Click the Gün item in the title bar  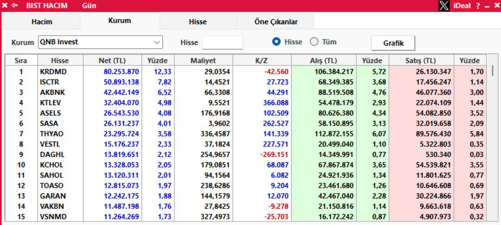(89, 6)
